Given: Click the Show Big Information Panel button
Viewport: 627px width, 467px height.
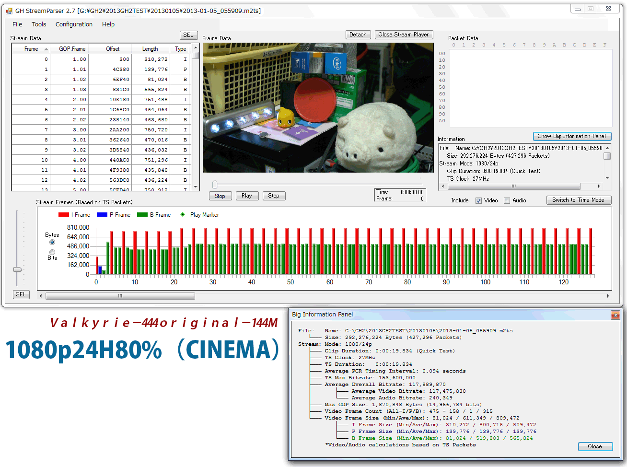Looking at the screenshot, I should point(572,136).
